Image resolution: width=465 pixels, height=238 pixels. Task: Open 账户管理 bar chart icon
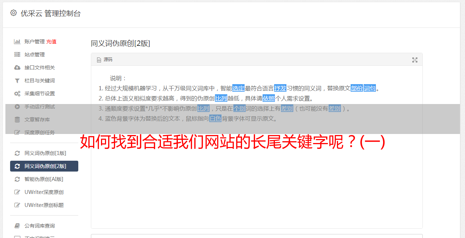tap(17, 42)
